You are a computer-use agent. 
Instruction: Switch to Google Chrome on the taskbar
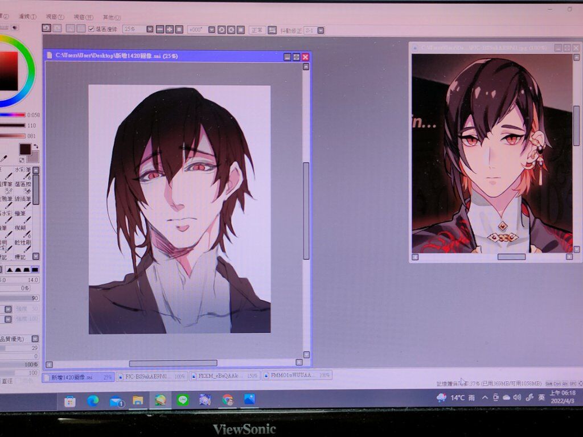click(228, 399)
